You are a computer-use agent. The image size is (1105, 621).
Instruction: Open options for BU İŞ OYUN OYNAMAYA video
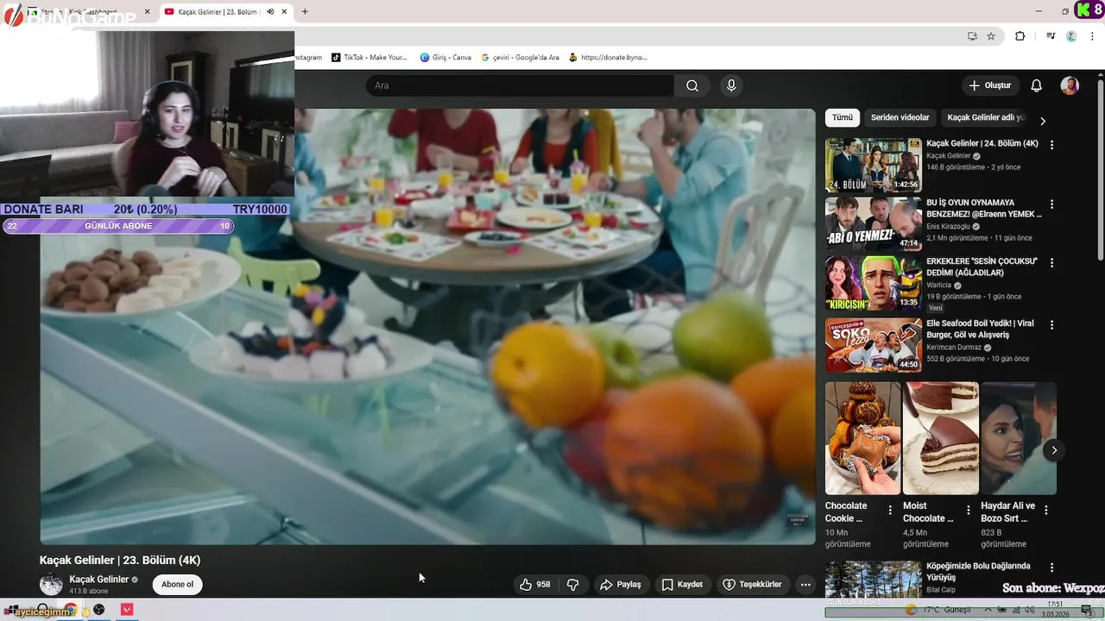click(x=1051, y=204)
